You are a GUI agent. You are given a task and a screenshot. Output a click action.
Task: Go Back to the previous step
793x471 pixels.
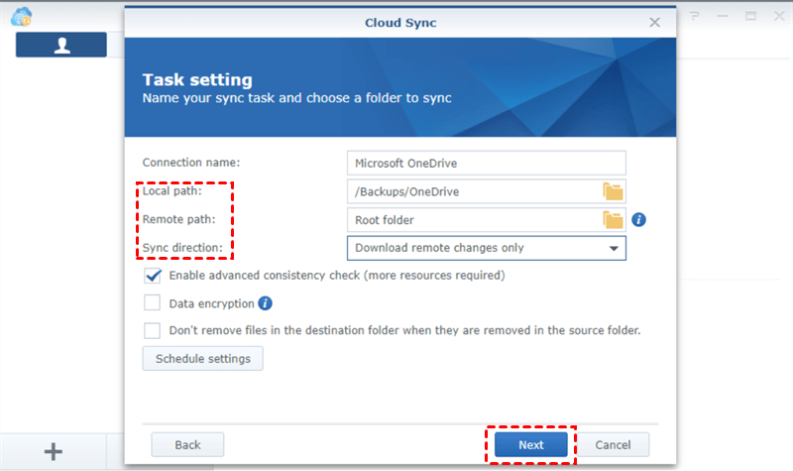188,445
